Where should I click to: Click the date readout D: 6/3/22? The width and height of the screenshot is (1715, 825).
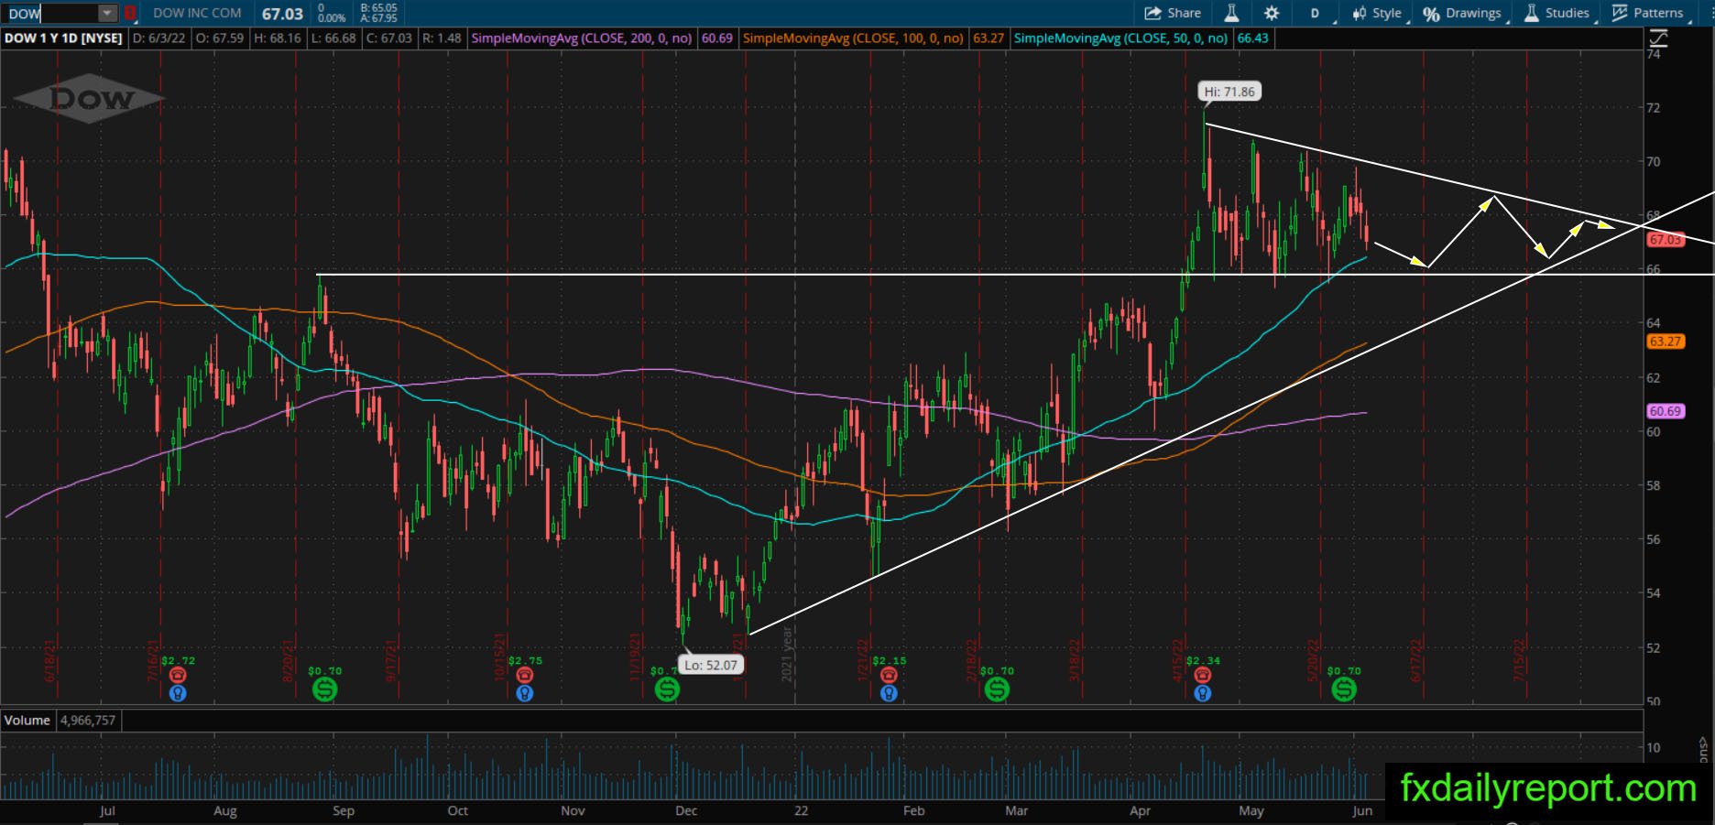(159, 38)
